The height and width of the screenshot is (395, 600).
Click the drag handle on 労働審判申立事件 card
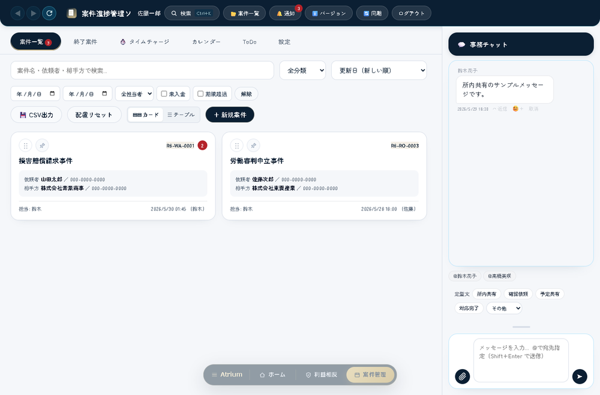click(x=237, y=146)
